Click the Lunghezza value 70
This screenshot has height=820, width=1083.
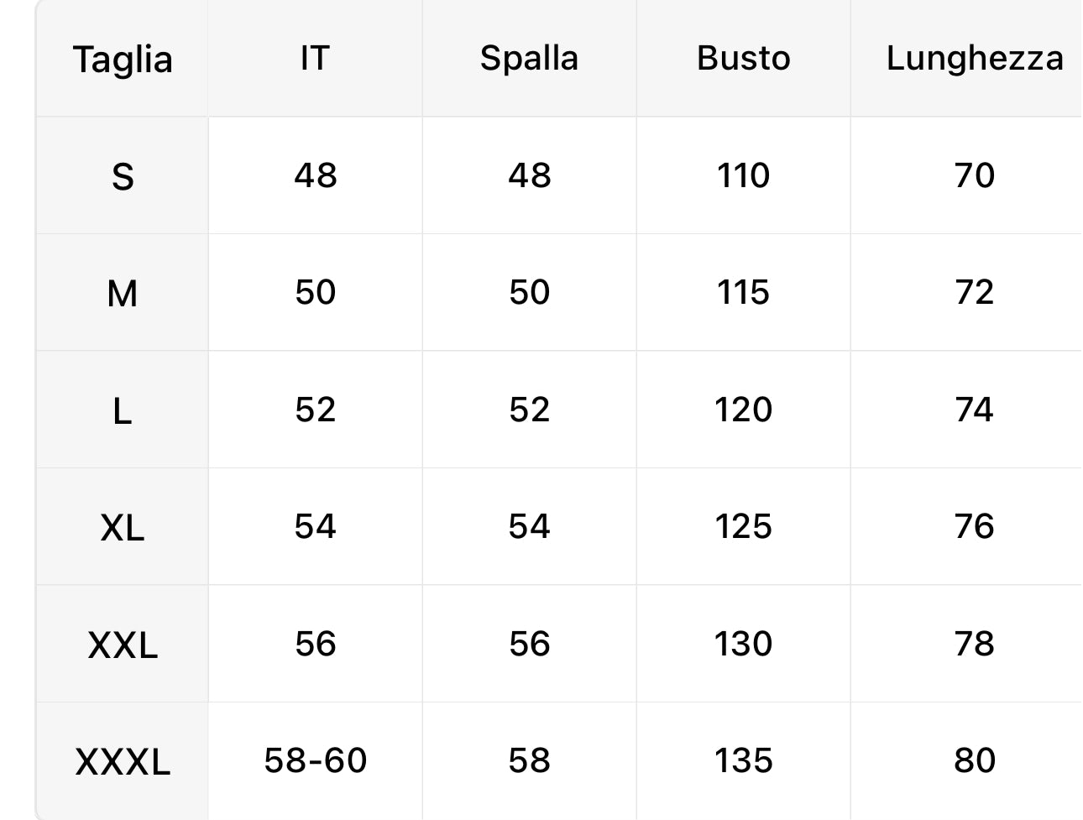pyautogui.click(x=974, y=175)
